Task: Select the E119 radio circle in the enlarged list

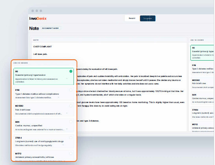Action: pyautogui.click(x=71, y=90)
